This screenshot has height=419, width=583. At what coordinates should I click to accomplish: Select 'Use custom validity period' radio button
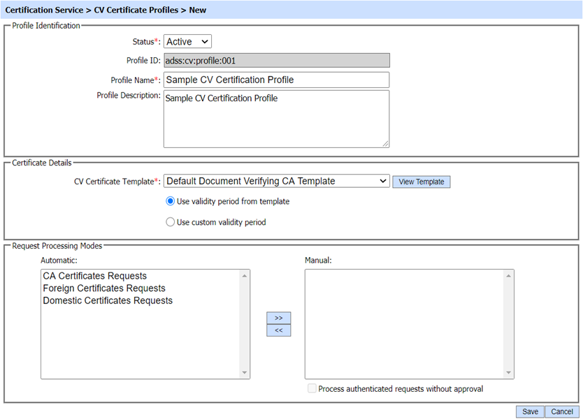point(171,222)
